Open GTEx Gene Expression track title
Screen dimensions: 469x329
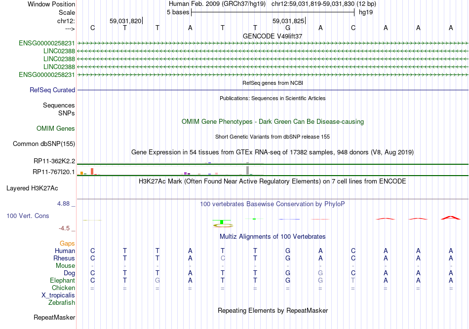(x=273, y=152)
